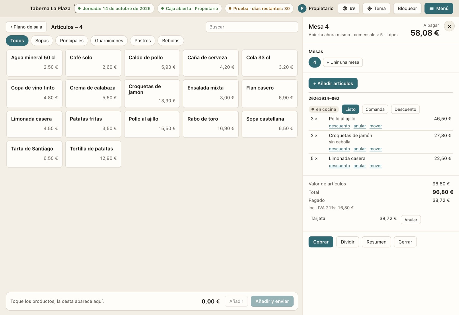Click Cerrar to close the table
The image size is (459, 315).
click(x=405, y=242)
